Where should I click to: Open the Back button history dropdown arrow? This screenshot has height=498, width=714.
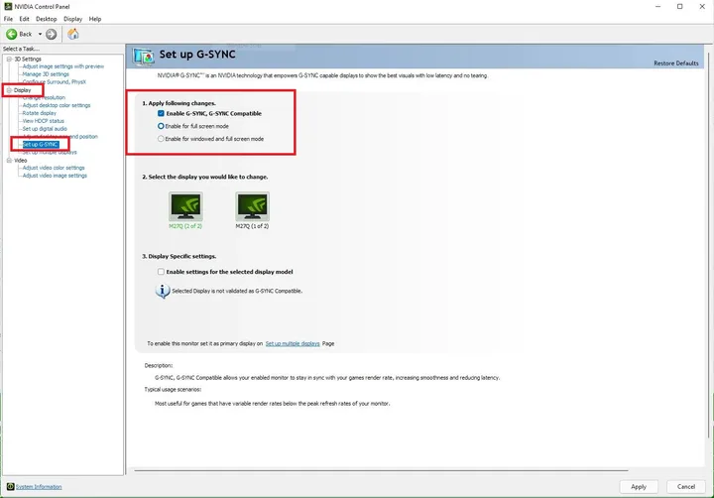[x=39, y=34]
